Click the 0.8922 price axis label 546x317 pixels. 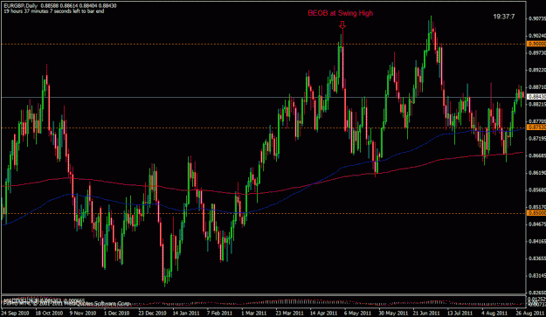point(536,70)
